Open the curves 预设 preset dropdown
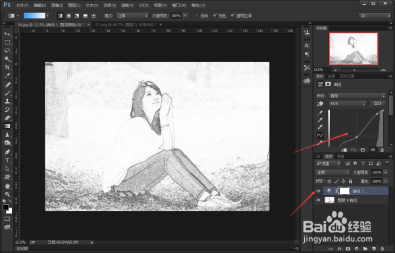Viewport: 395px width, 253px height. (x=357, y=95)
